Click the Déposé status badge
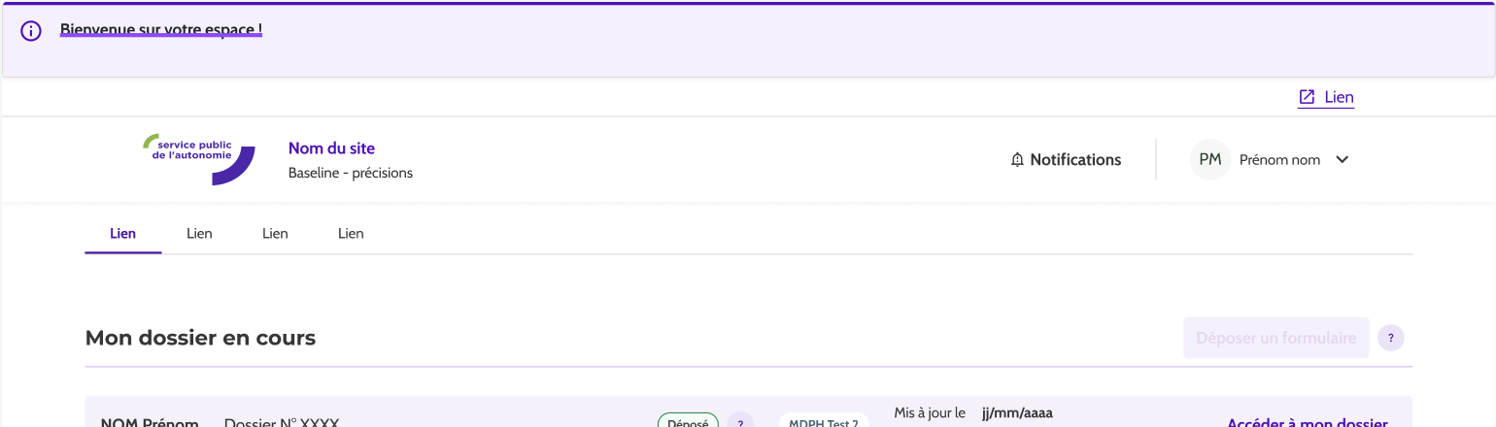Screen dimensions: 1496x427 688,421
